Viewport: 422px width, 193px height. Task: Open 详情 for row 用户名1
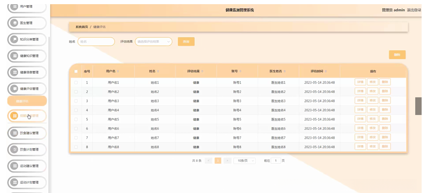click(360, 82)
